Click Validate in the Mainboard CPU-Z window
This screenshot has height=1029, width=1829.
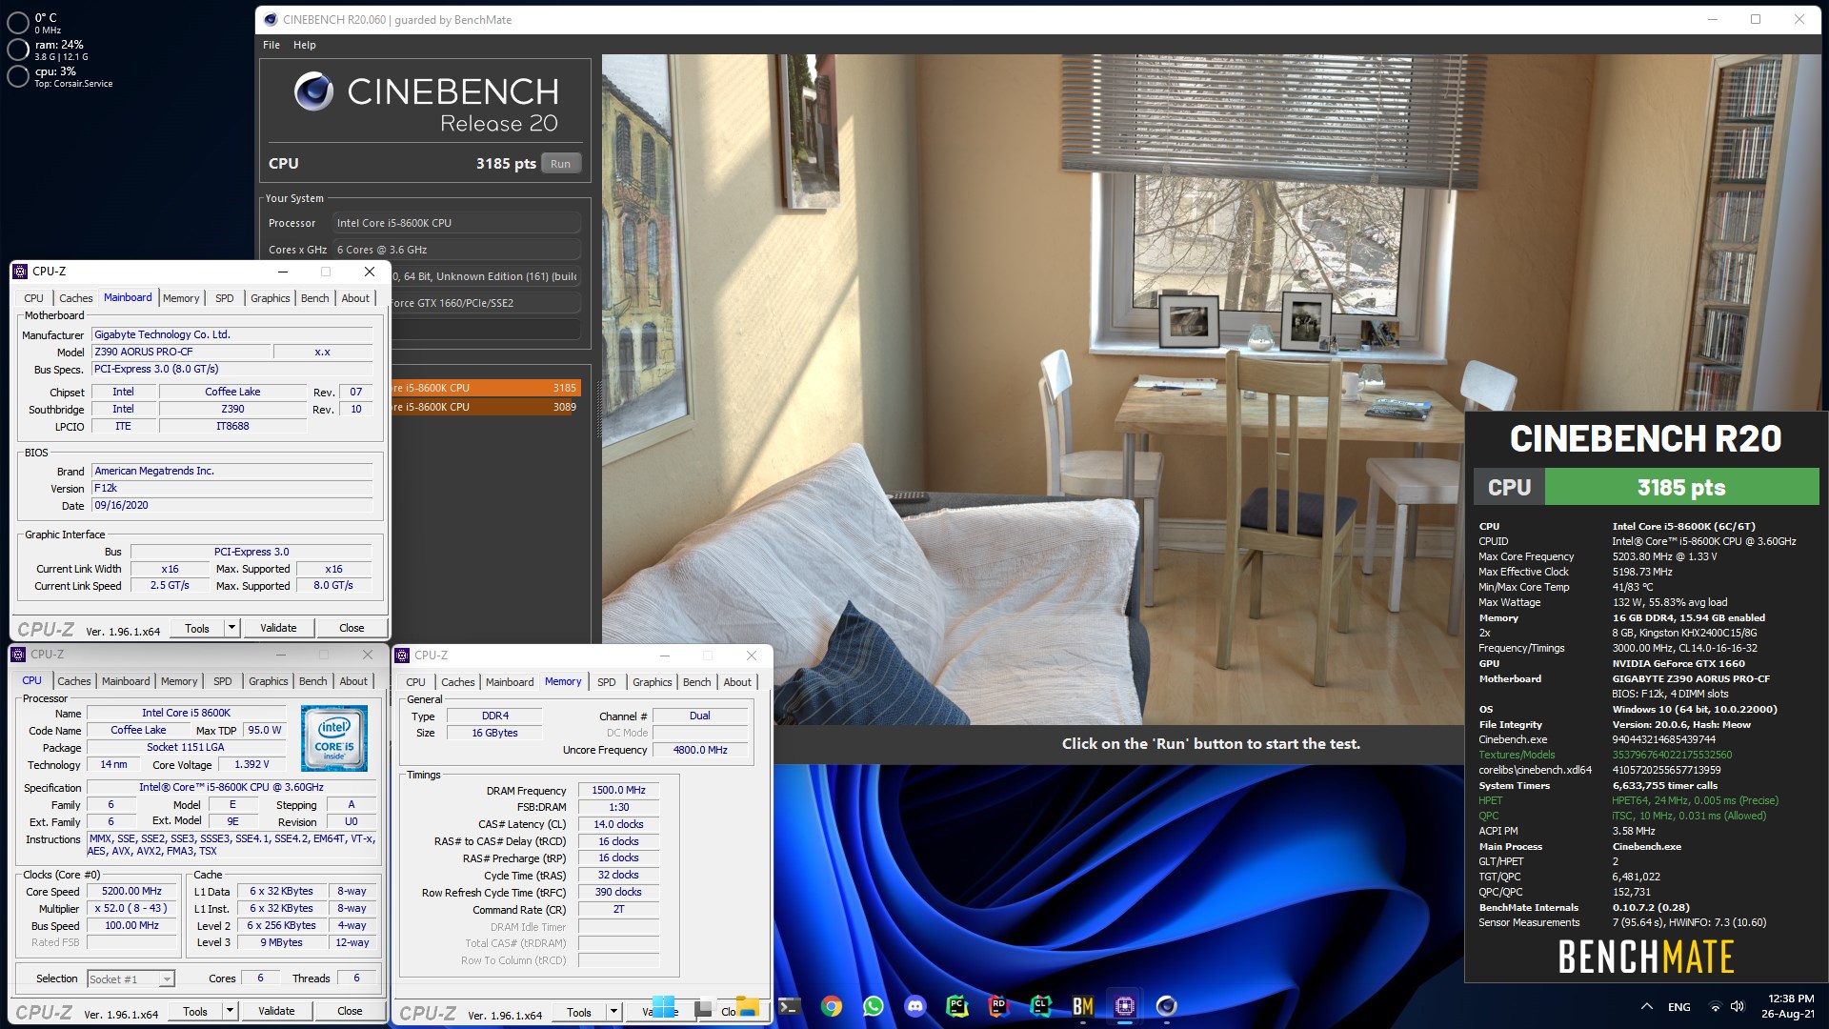pos(278,628)
